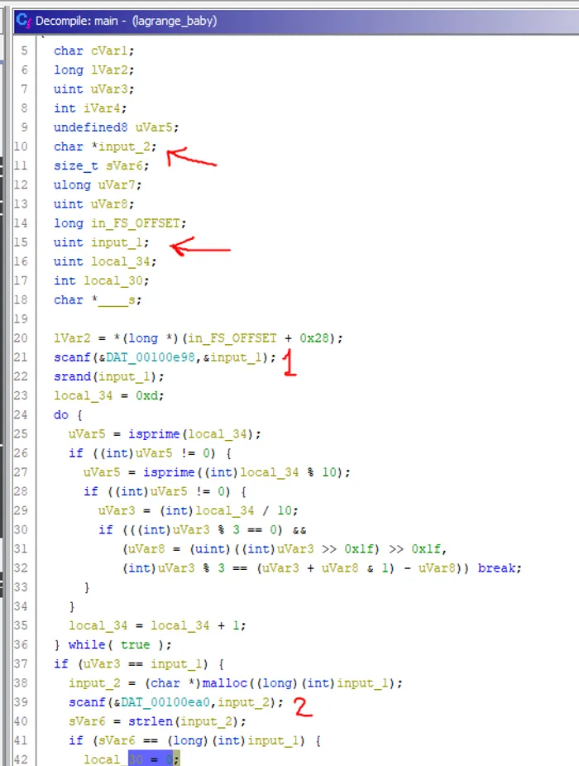Viewport: 579px width, 766px height.
Task: Click line number 21 in gutter
Action: [x=21, y=357]
